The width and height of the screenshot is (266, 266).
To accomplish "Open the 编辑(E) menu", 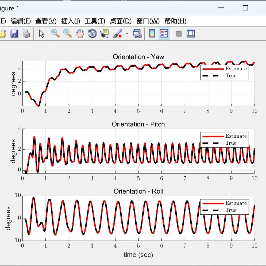I will point(21,21).
